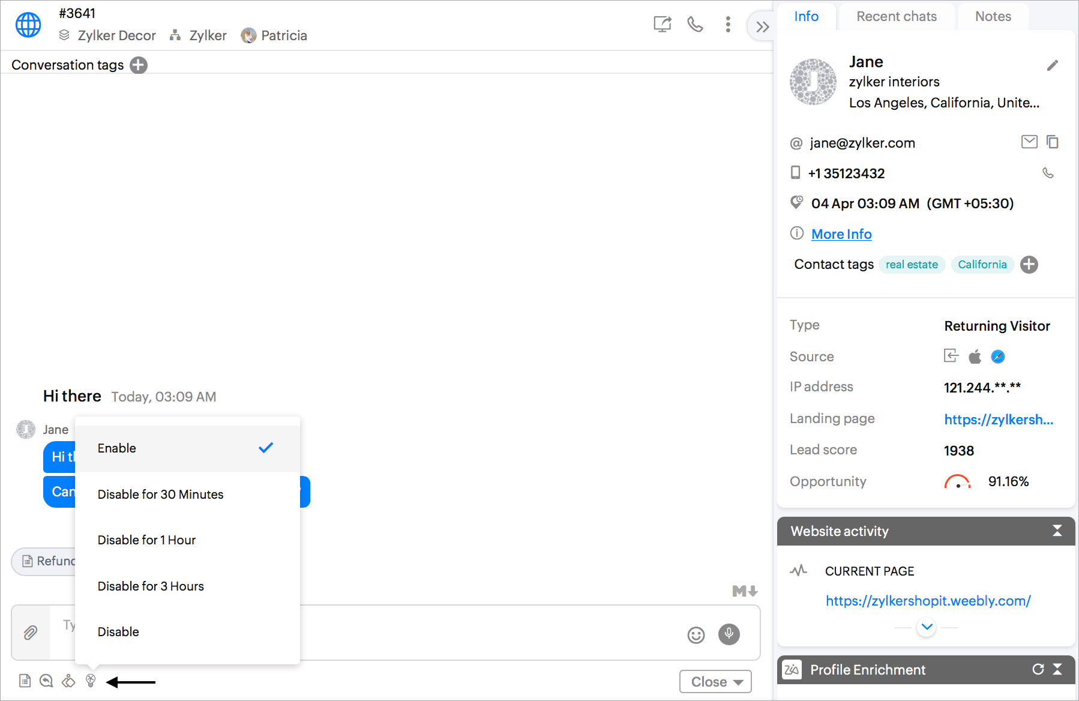Click Jane's small avatar in the chat
This screenshot has height=701, width=1079.
click(26, 429)
